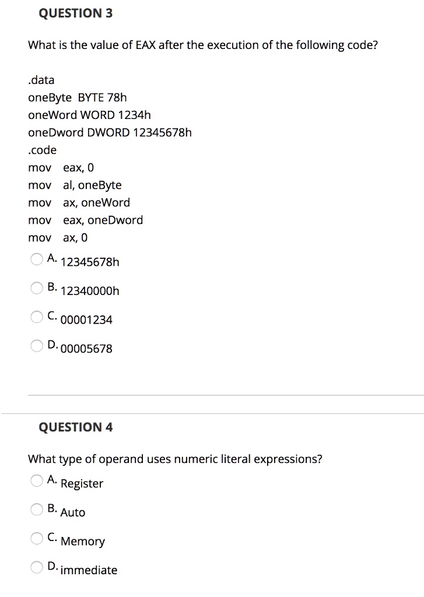Select Register radio button in Question 4
Image resolution: width=424 pixels, height=597 pixels.
pos(37,480)
